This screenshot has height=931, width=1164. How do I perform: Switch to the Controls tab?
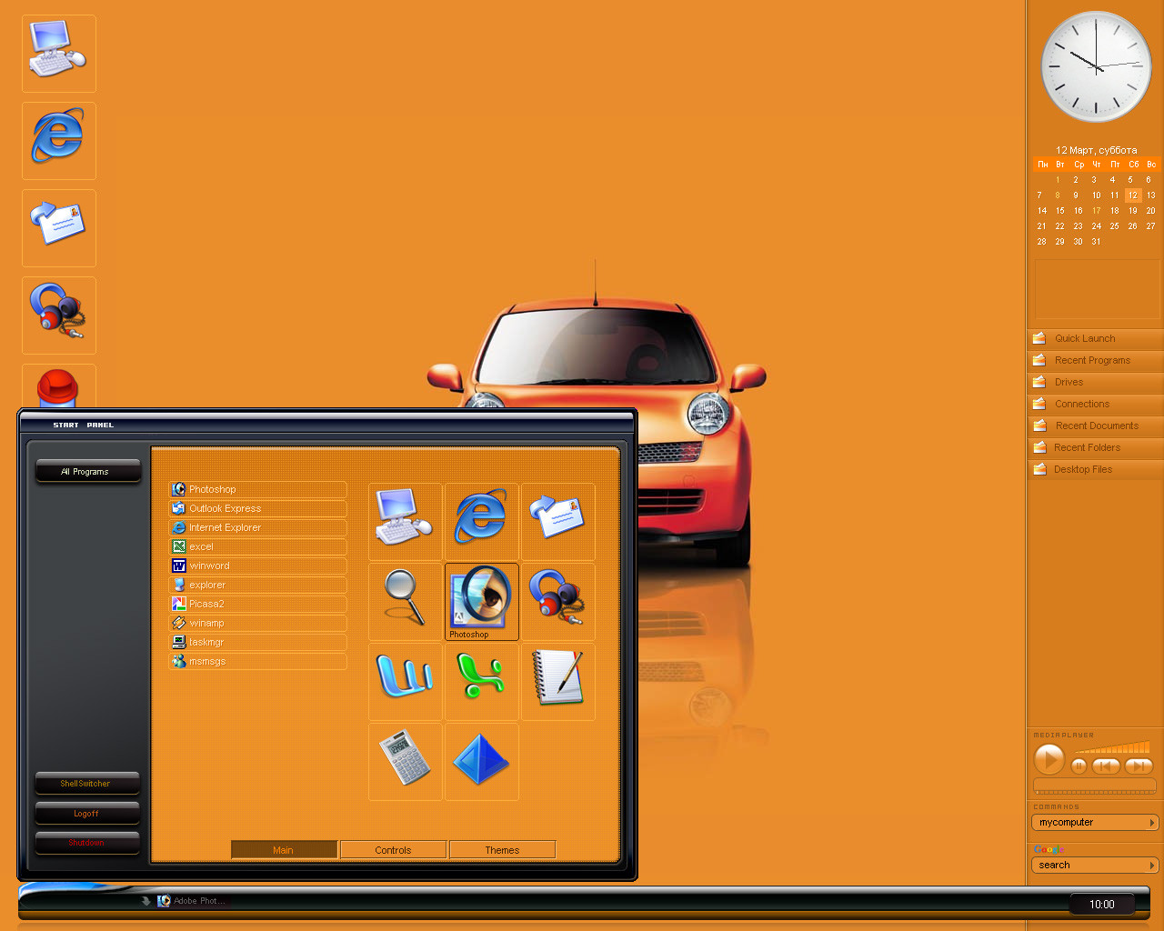tap(393, 850)
